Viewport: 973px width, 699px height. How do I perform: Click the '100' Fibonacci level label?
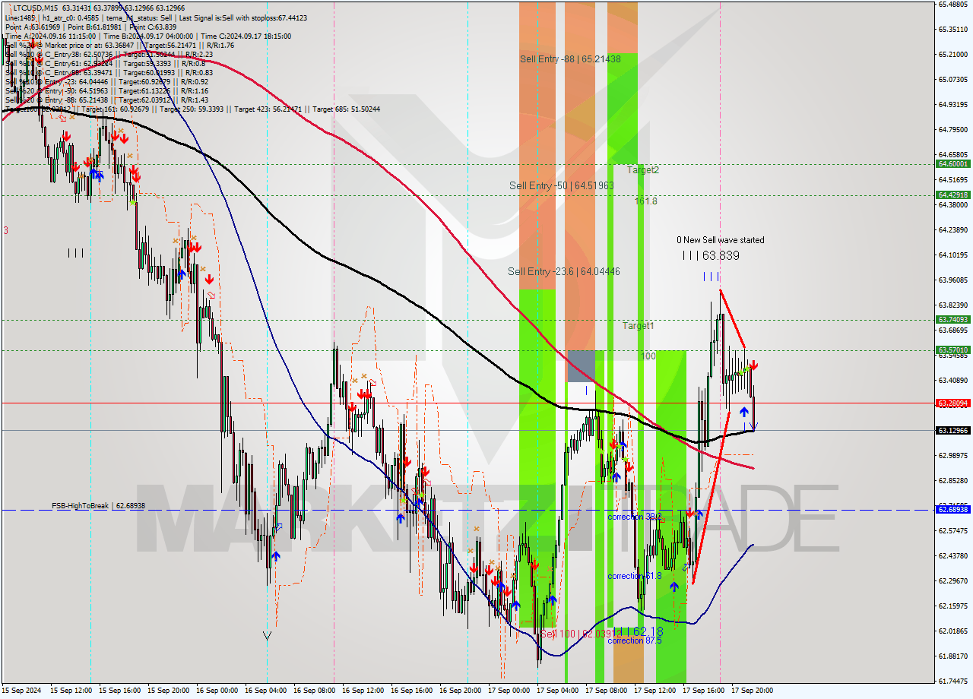click(648, 356)
